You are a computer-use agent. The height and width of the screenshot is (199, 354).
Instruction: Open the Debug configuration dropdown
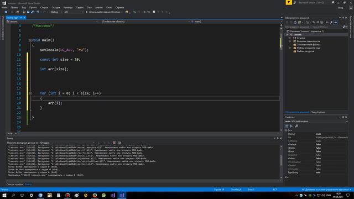click(56, 12)
